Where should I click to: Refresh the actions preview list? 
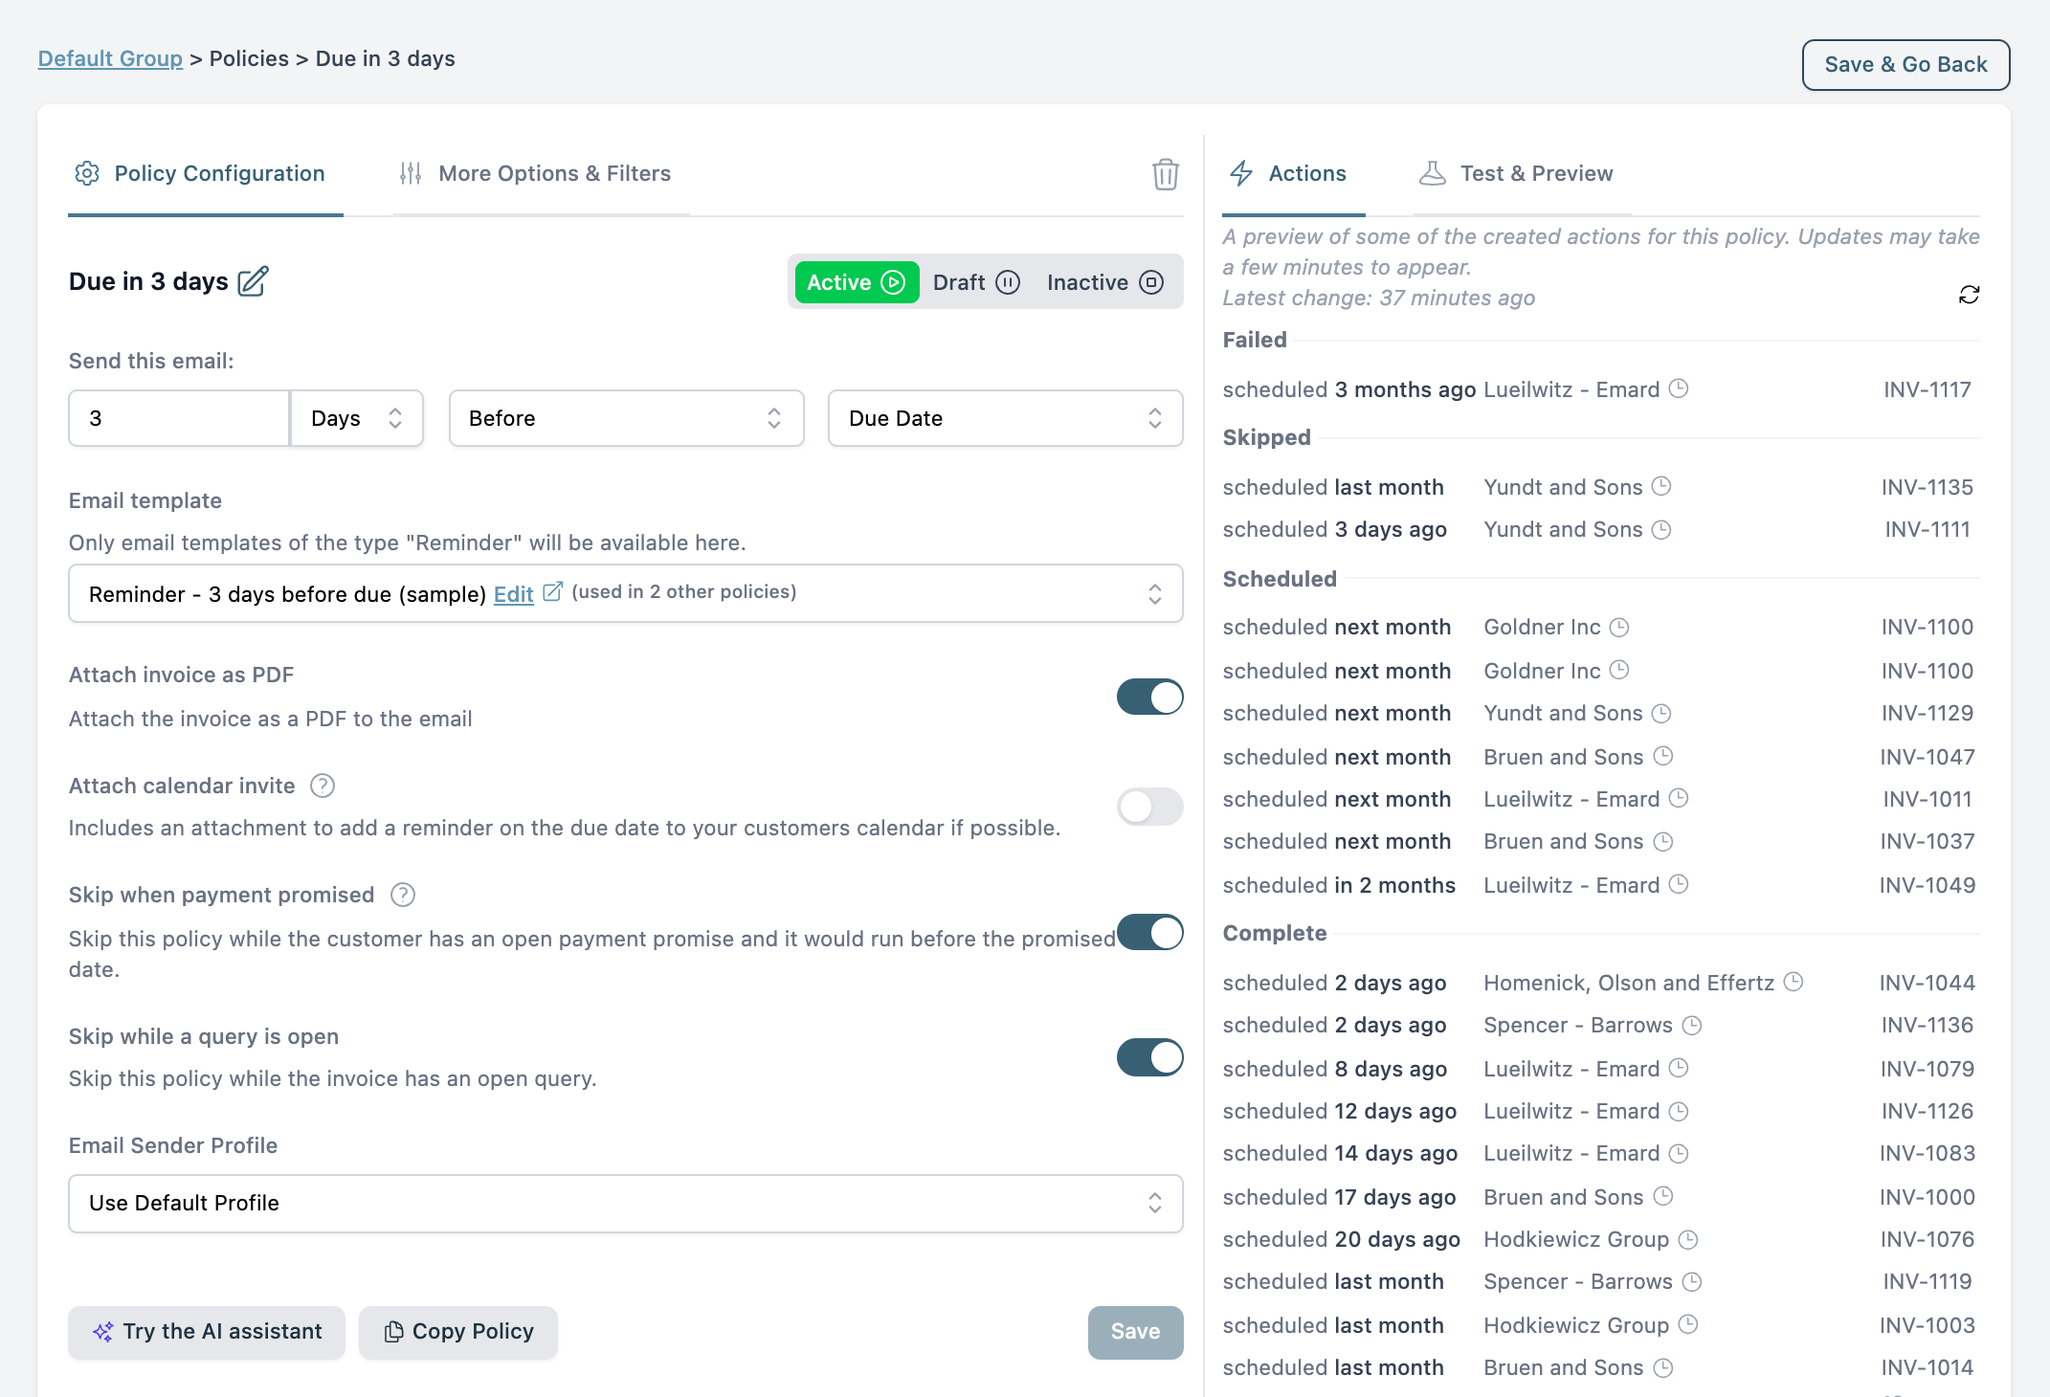point(1969,295)
